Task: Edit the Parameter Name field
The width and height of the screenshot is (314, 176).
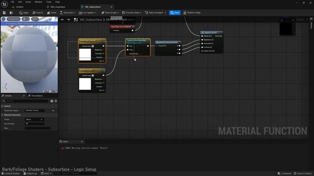Action: 35,110
